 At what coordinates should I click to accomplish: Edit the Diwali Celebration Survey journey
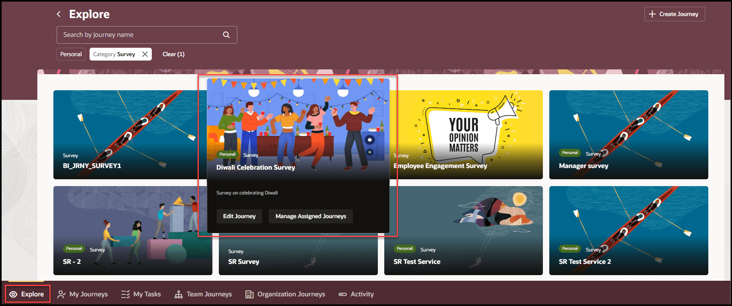click(239, 216)
